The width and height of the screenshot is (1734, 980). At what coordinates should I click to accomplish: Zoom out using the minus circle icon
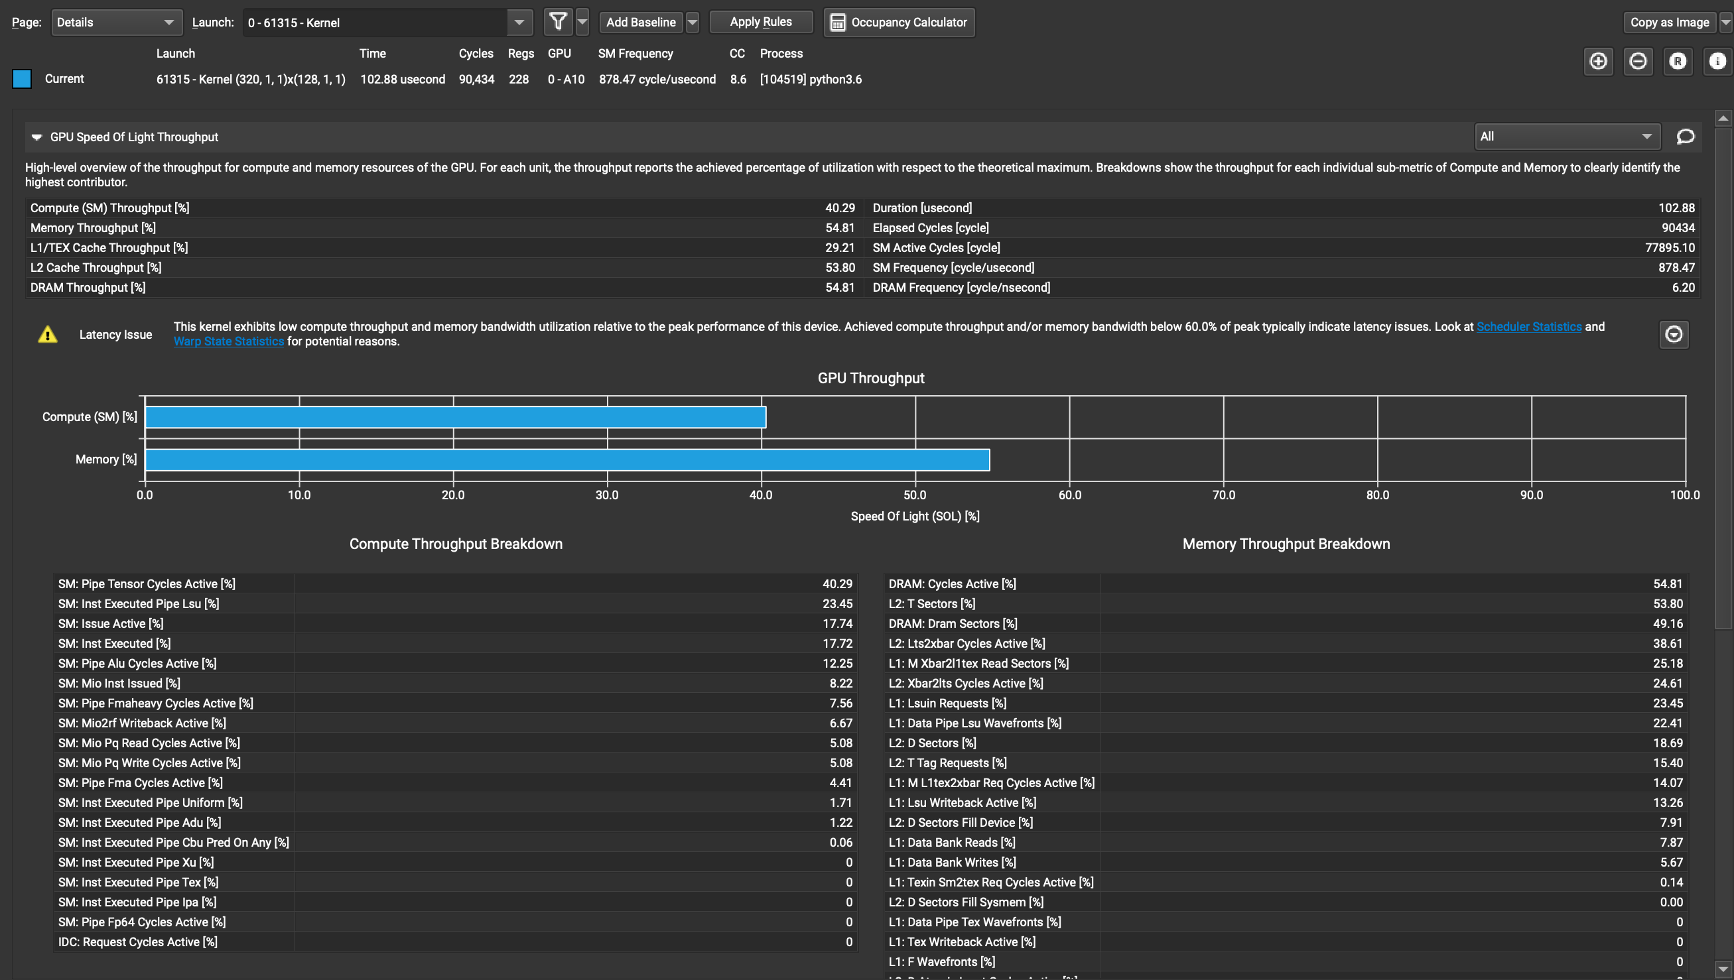pyautogui.click(x=1638, y=61)
